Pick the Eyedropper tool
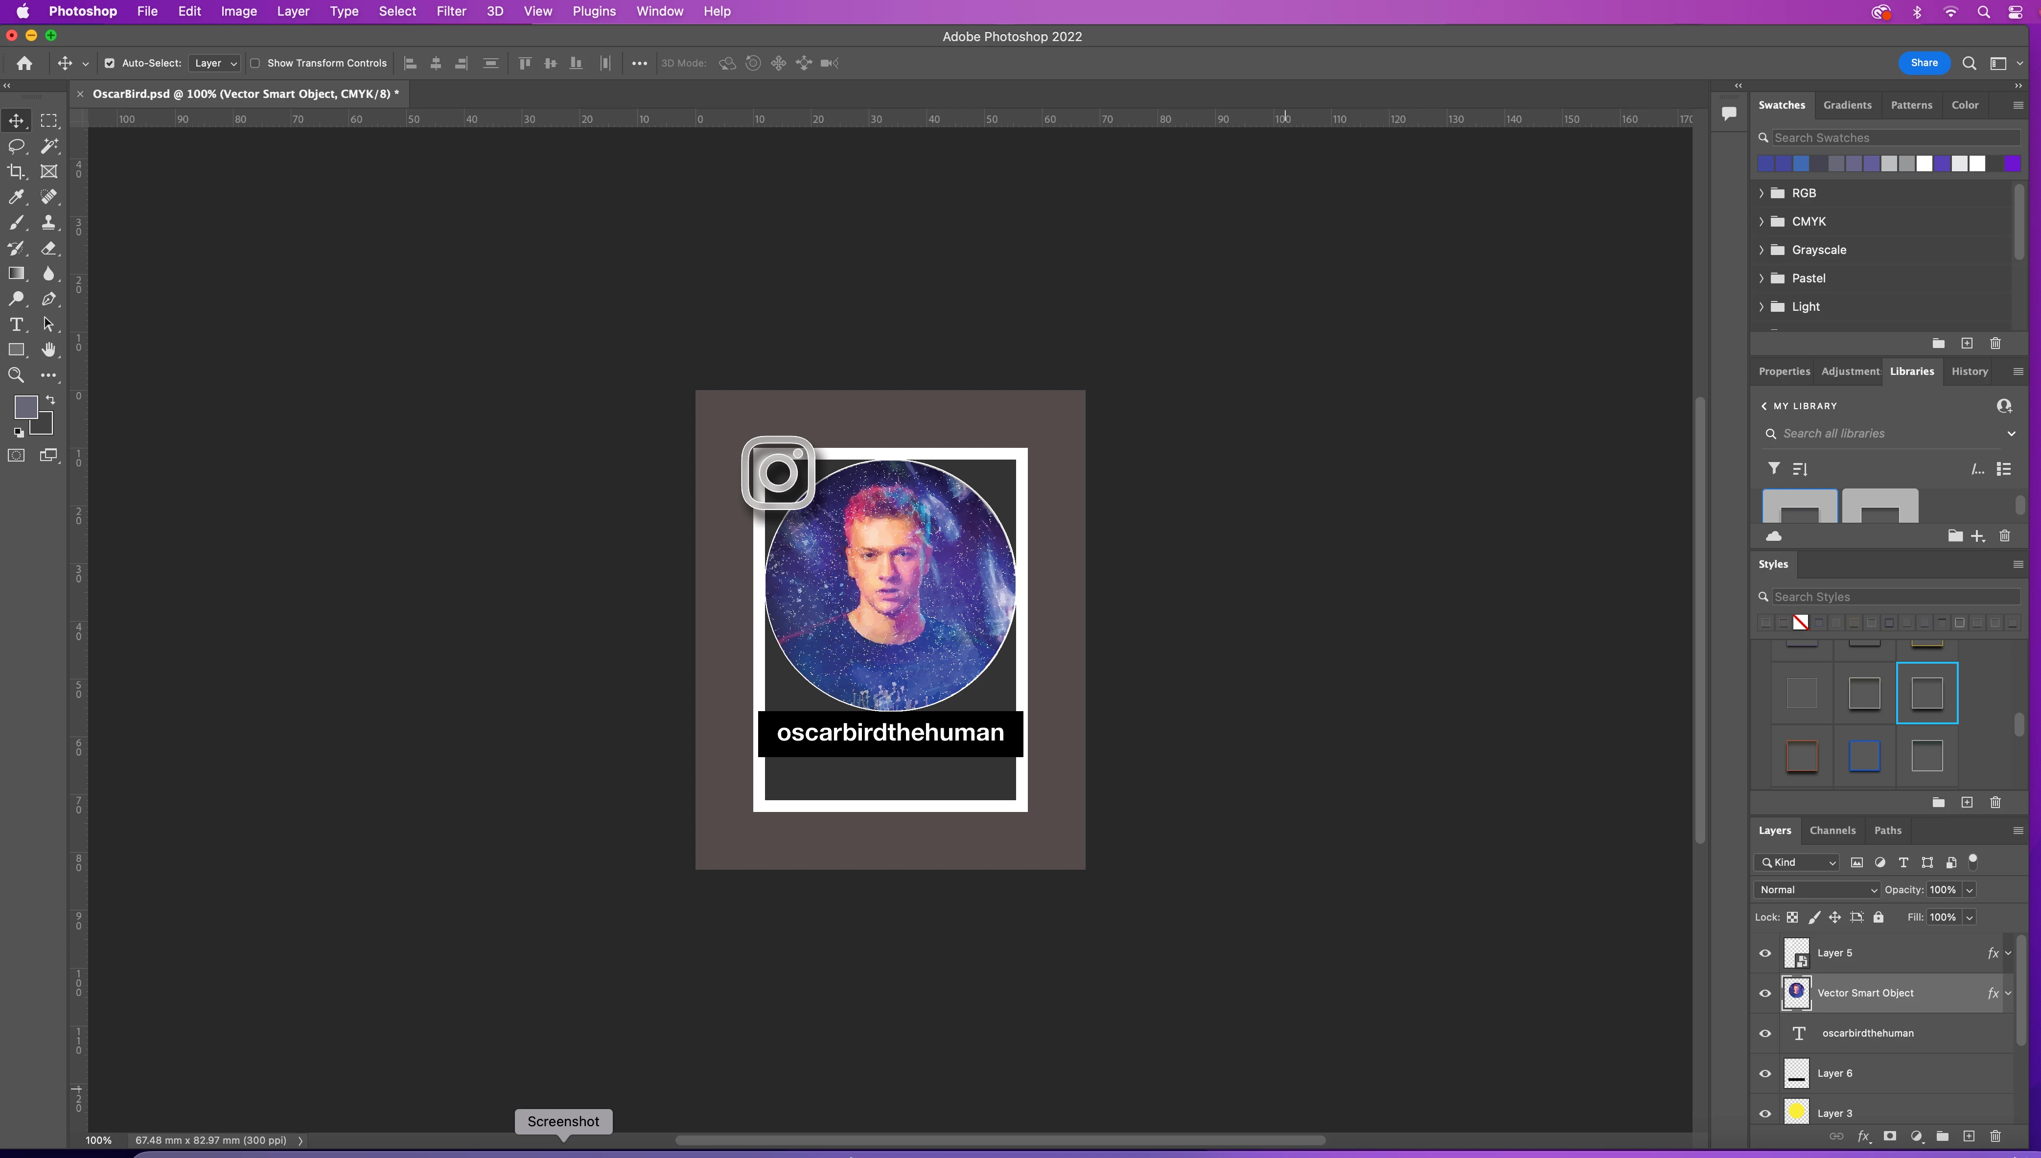The width and height of the screenshot is (2041, 1158). (x=16, y=197)
